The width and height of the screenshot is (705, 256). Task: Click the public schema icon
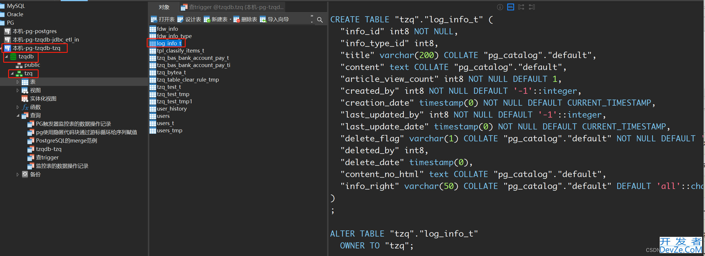pos(19,65)
